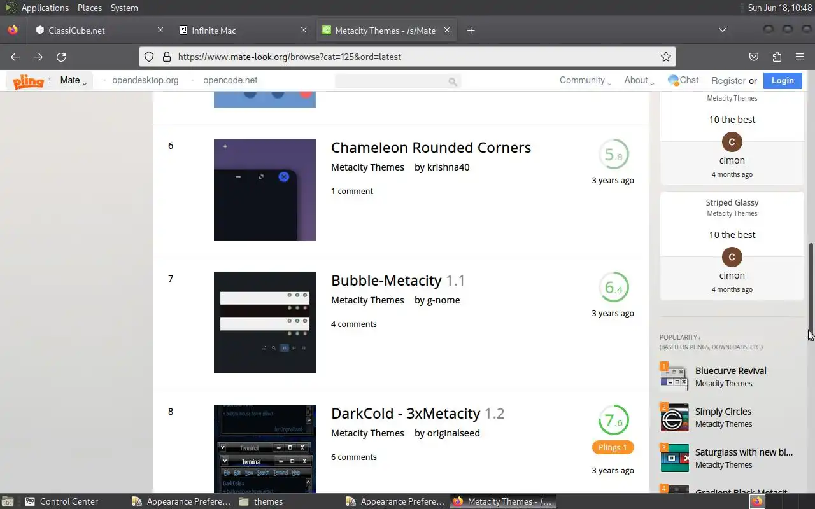Click the Firefox icon left of the tabs
Image resolution: width=815 pixels, height=509 pixels.
click(x=12, y=30)
